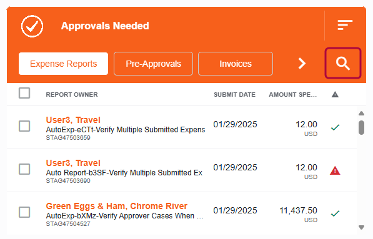Click red warning triangle on STAG47503690 row

(x=335, y=170)
